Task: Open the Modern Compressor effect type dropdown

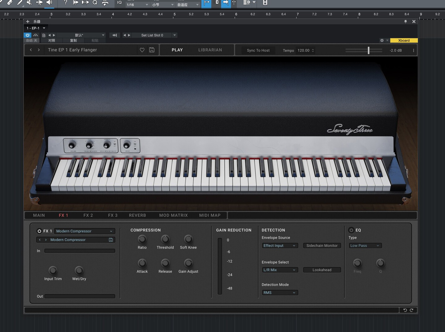Action: click(85, 231)
